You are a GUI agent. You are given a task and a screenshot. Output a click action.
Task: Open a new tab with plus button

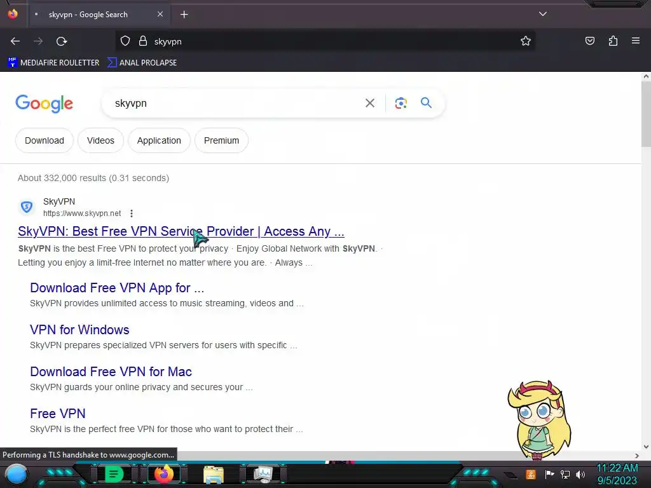[x=184, y=15]
